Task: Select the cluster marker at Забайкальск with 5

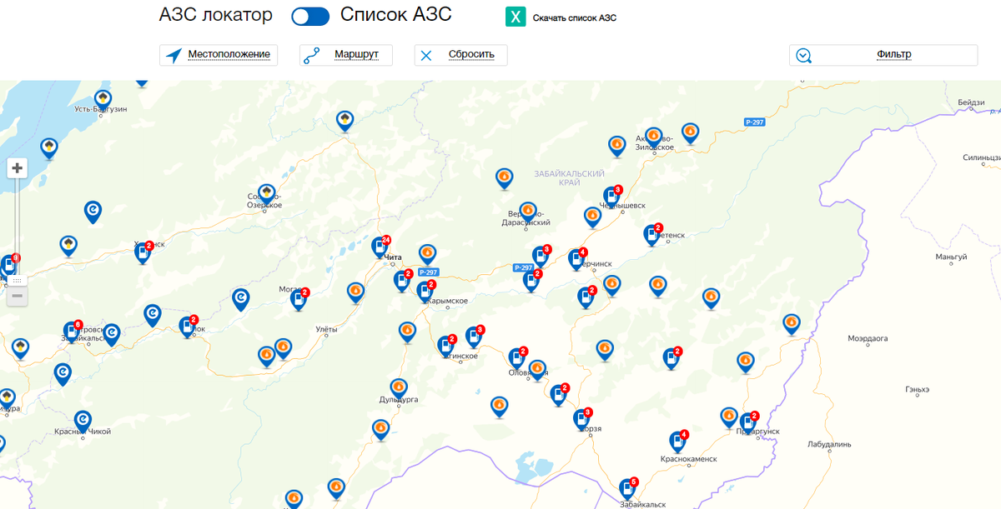Action: coord(628,490)
